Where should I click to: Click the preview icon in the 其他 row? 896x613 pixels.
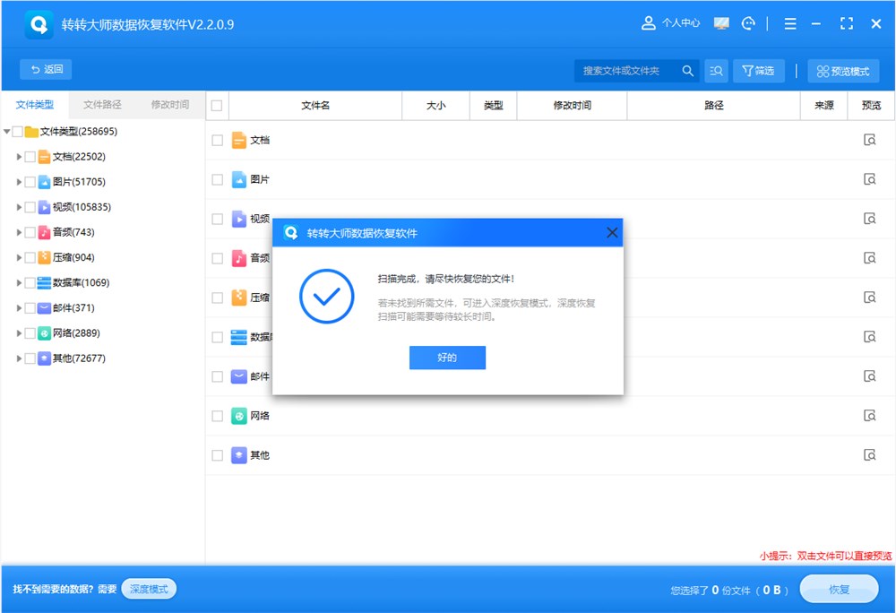click(x=869, y=455)
